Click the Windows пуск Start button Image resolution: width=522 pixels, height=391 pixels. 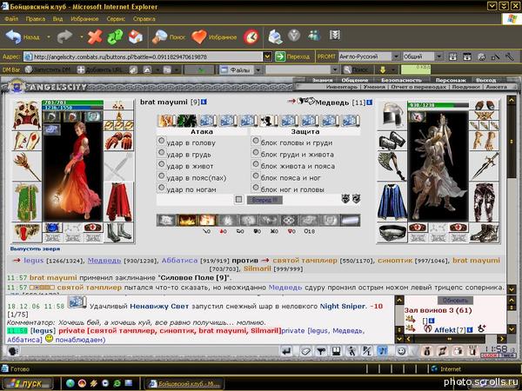[x=27, y=384]
